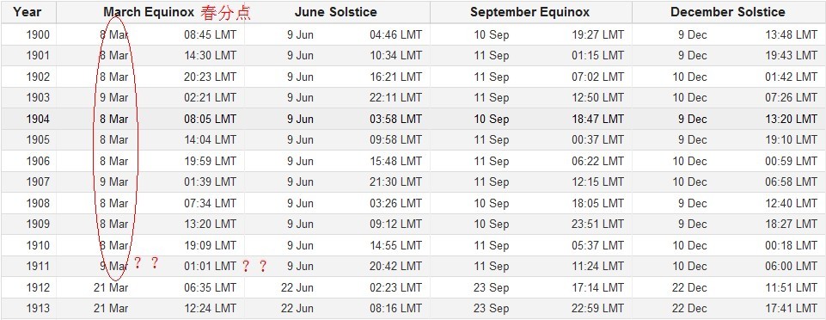Click the June Solstice column header
The image size is (826, 320).
335,11
